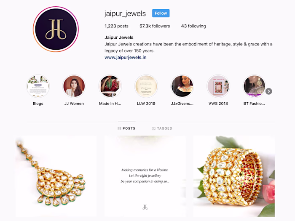
Task: Switch to the Posts tab
Action: click(x=126, y=128)
